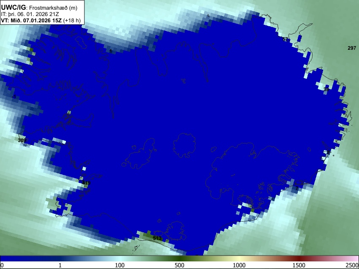Select the legend tick label 500
The height and width of the screenshot is (269, 359).
[179, 265]
